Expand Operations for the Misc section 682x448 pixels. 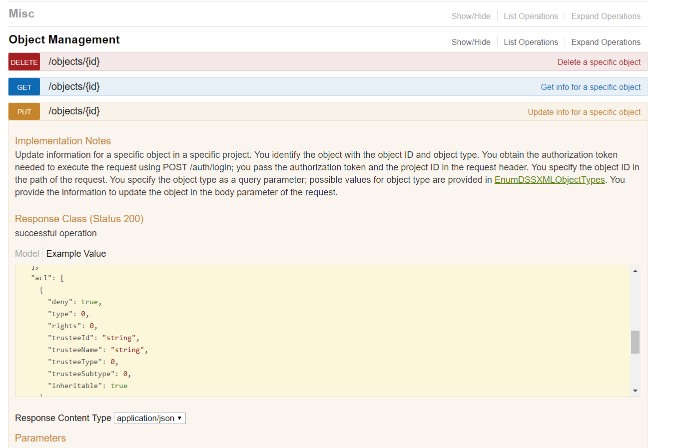pos(605,15)
